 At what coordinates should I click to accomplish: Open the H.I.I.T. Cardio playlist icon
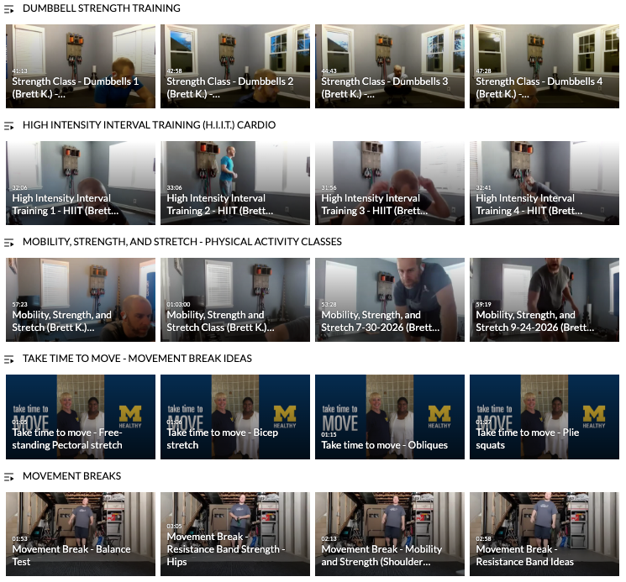click(x=8, y=126)
